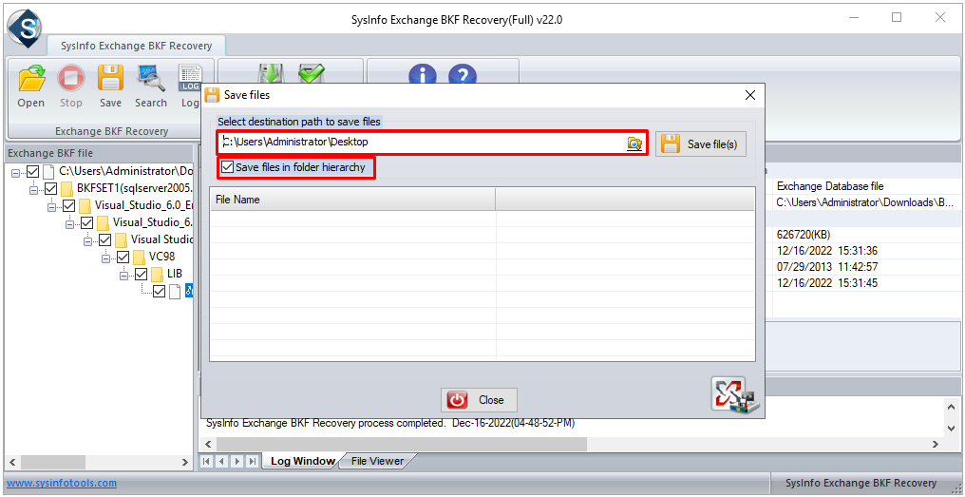This screenshot has width=965, height=497.
Task: Click the Exchange logo in Save dialog
Action: 735,394
